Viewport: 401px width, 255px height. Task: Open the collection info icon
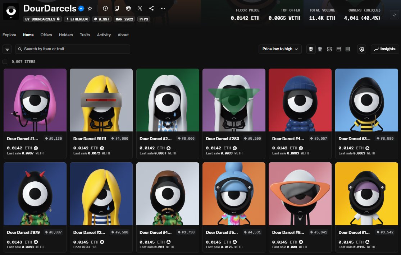[105, 8]
